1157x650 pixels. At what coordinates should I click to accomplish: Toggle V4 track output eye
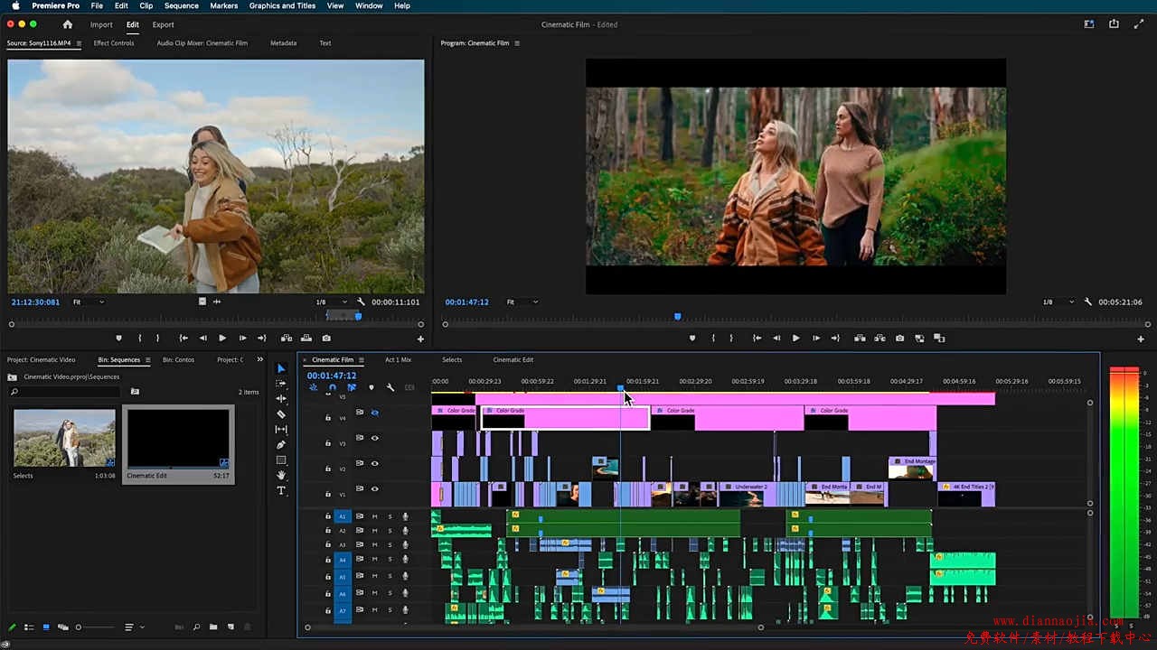374,413
